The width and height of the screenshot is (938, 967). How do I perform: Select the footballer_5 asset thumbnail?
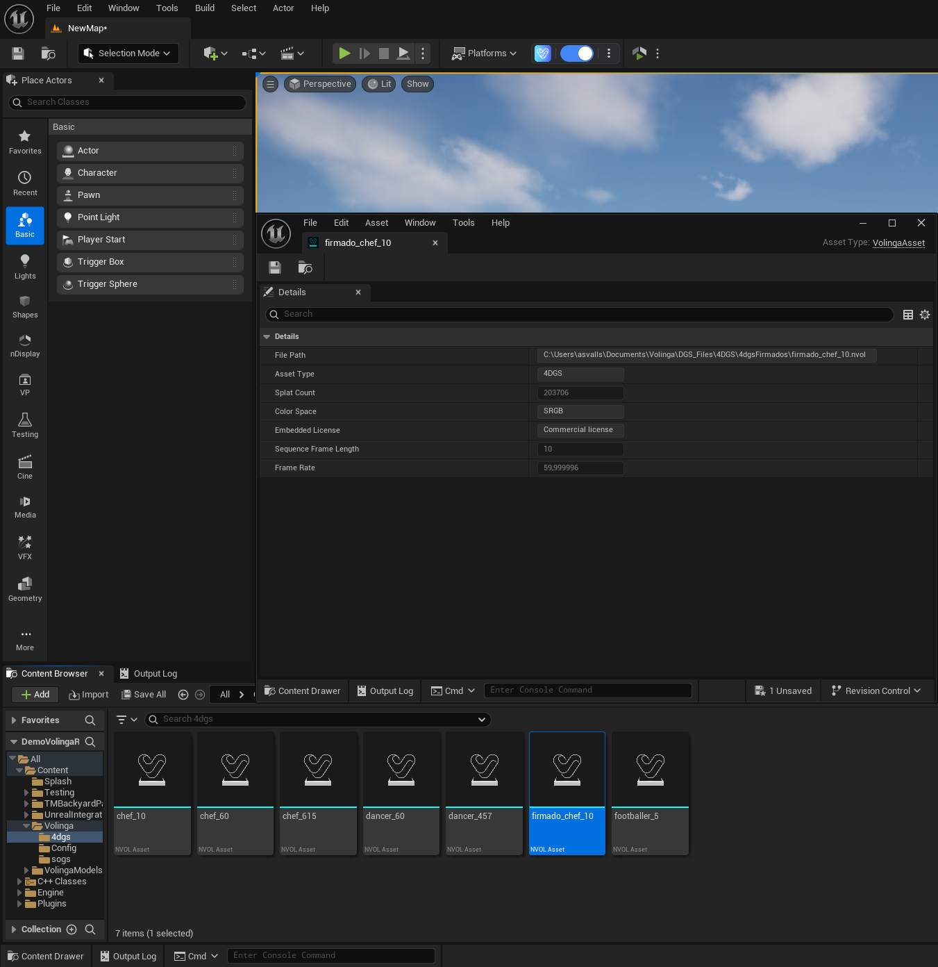[651, 793]
